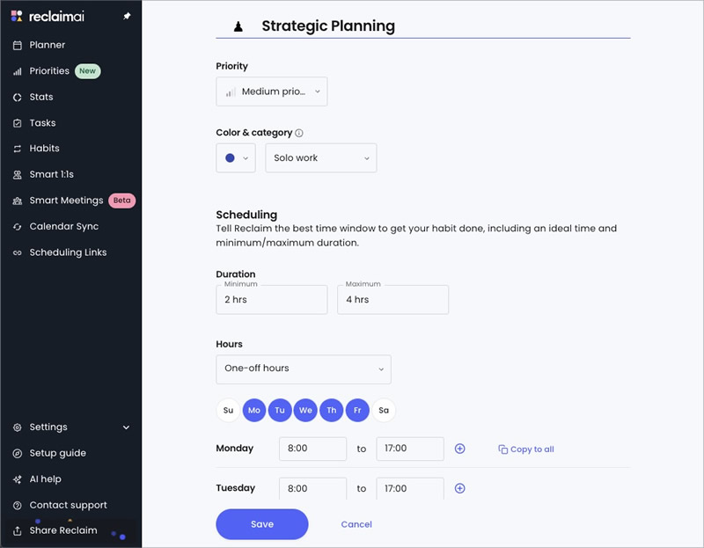Open the Solo work category dropdown
This screenshot has height=548, width=704.
(321, 158)
